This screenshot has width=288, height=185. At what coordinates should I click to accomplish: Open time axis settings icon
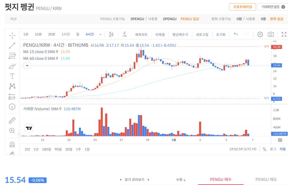[280, 140]
